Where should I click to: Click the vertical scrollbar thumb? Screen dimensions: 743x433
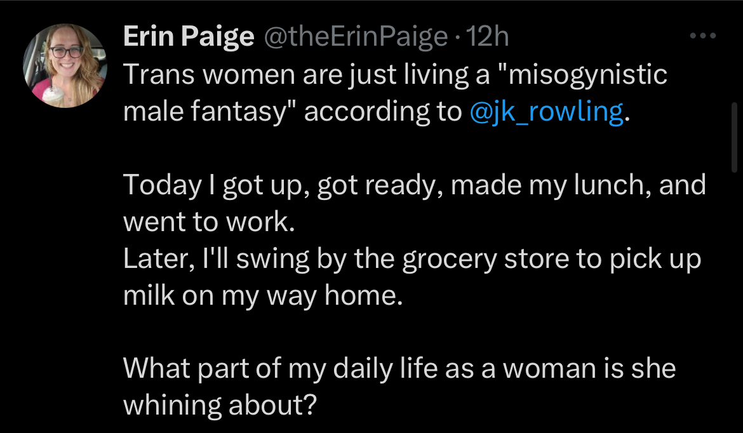click(734, 137)
